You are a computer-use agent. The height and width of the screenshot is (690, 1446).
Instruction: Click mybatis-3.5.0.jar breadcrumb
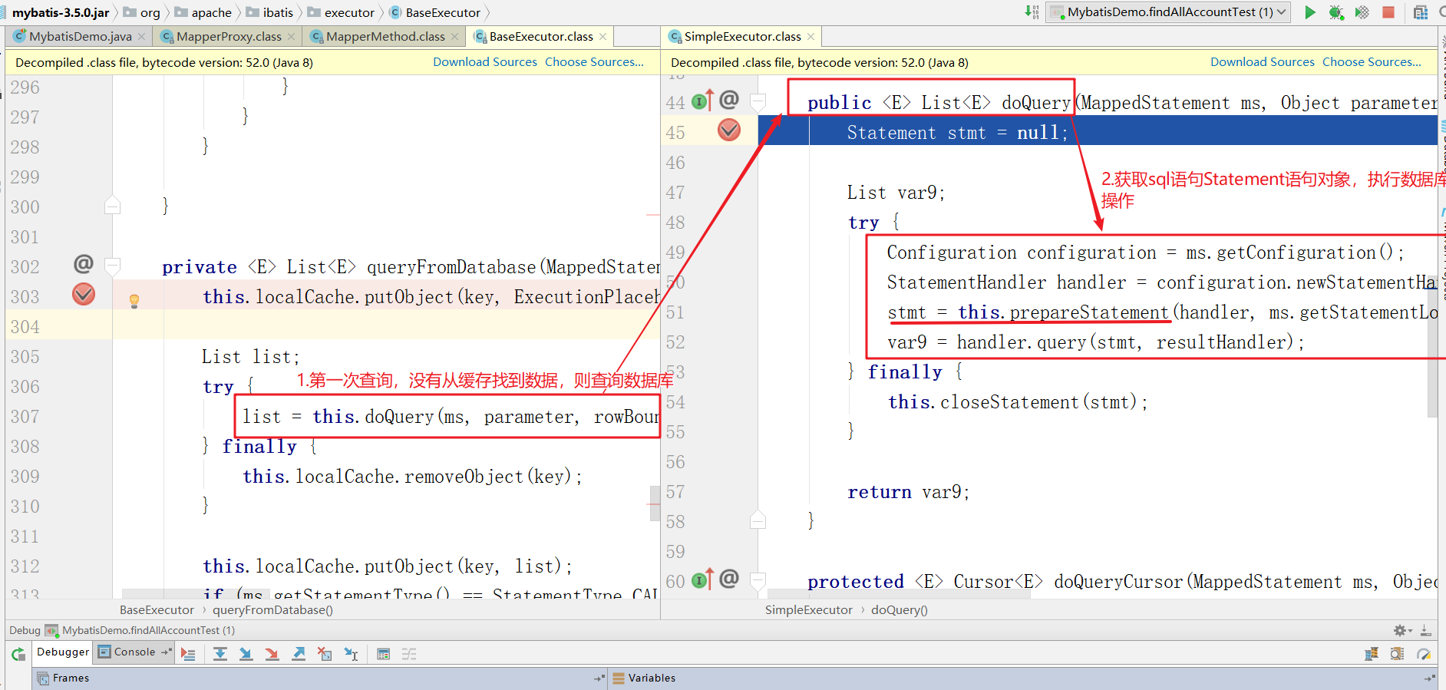tap(61, 12)
